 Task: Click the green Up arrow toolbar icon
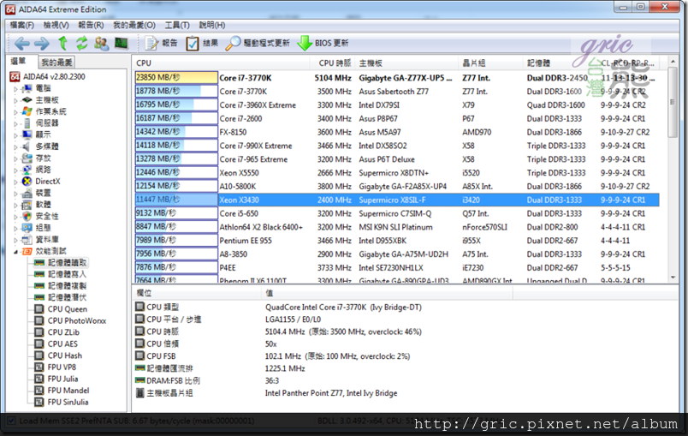[62, 43]
